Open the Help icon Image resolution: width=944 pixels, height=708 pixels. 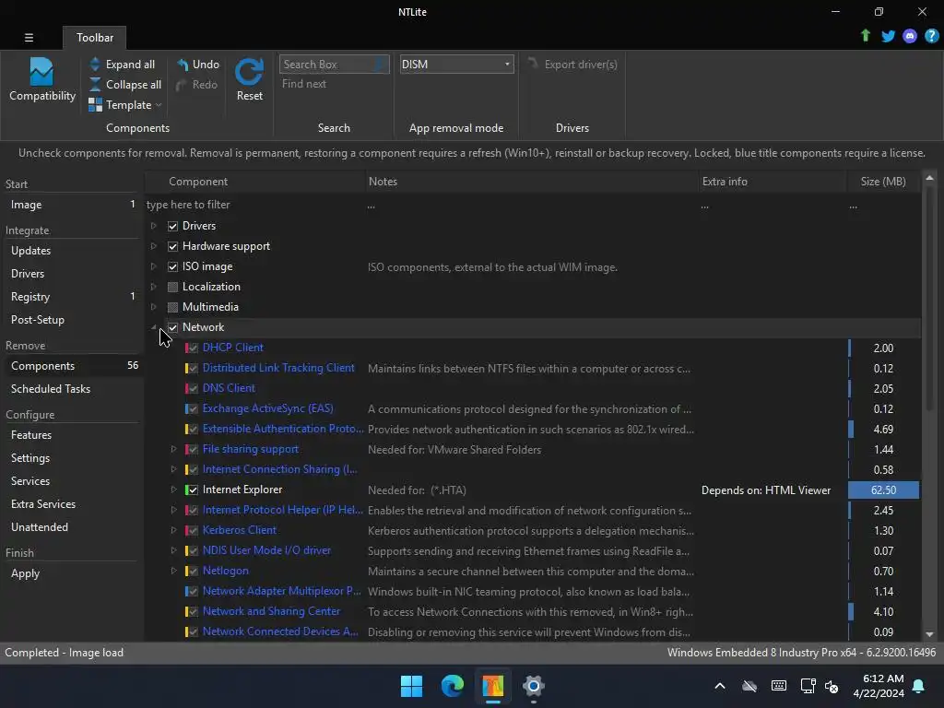(931, 36)
